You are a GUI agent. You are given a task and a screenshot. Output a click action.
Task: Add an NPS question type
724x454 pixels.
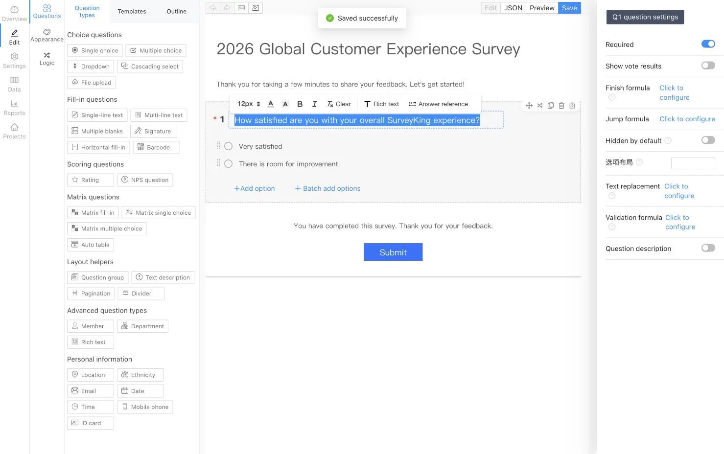145,180
